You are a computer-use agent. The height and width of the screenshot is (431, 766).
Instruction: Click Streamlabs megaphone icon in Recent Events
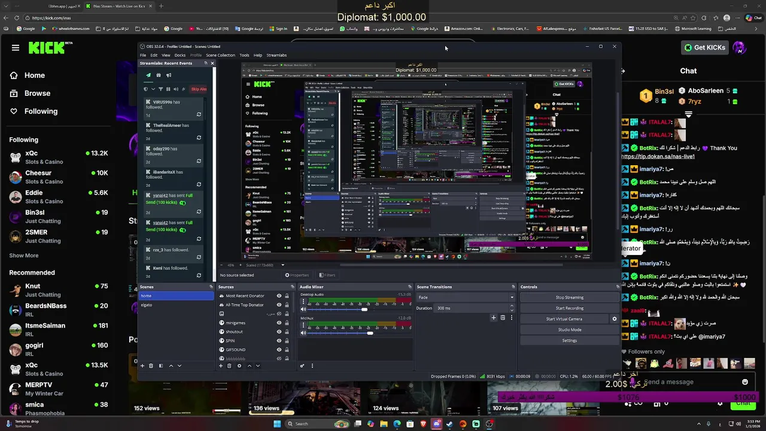[x=169, y=75]
